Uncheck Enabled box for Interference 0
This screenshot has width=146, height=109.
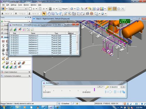pyautogui.click(x=71, y=36)
